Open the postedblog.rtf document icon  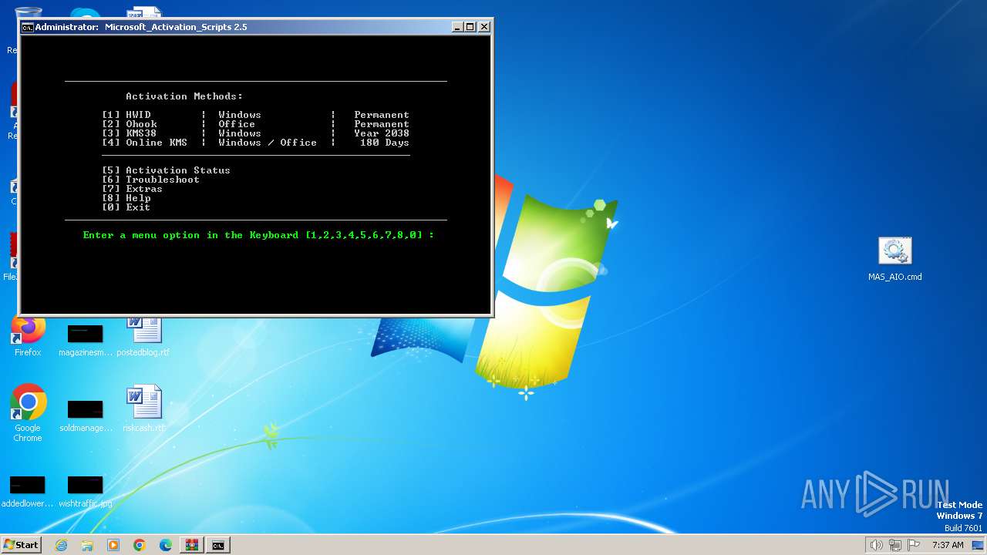click(x=143, y=336)
